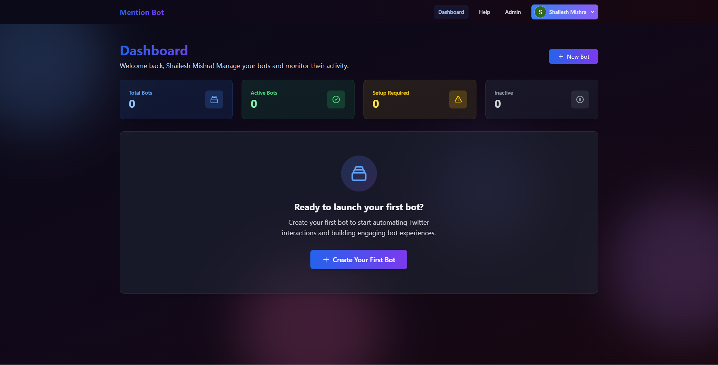Click the green S avatar icon
Screen dimensions: 718x365
(540, 12)
